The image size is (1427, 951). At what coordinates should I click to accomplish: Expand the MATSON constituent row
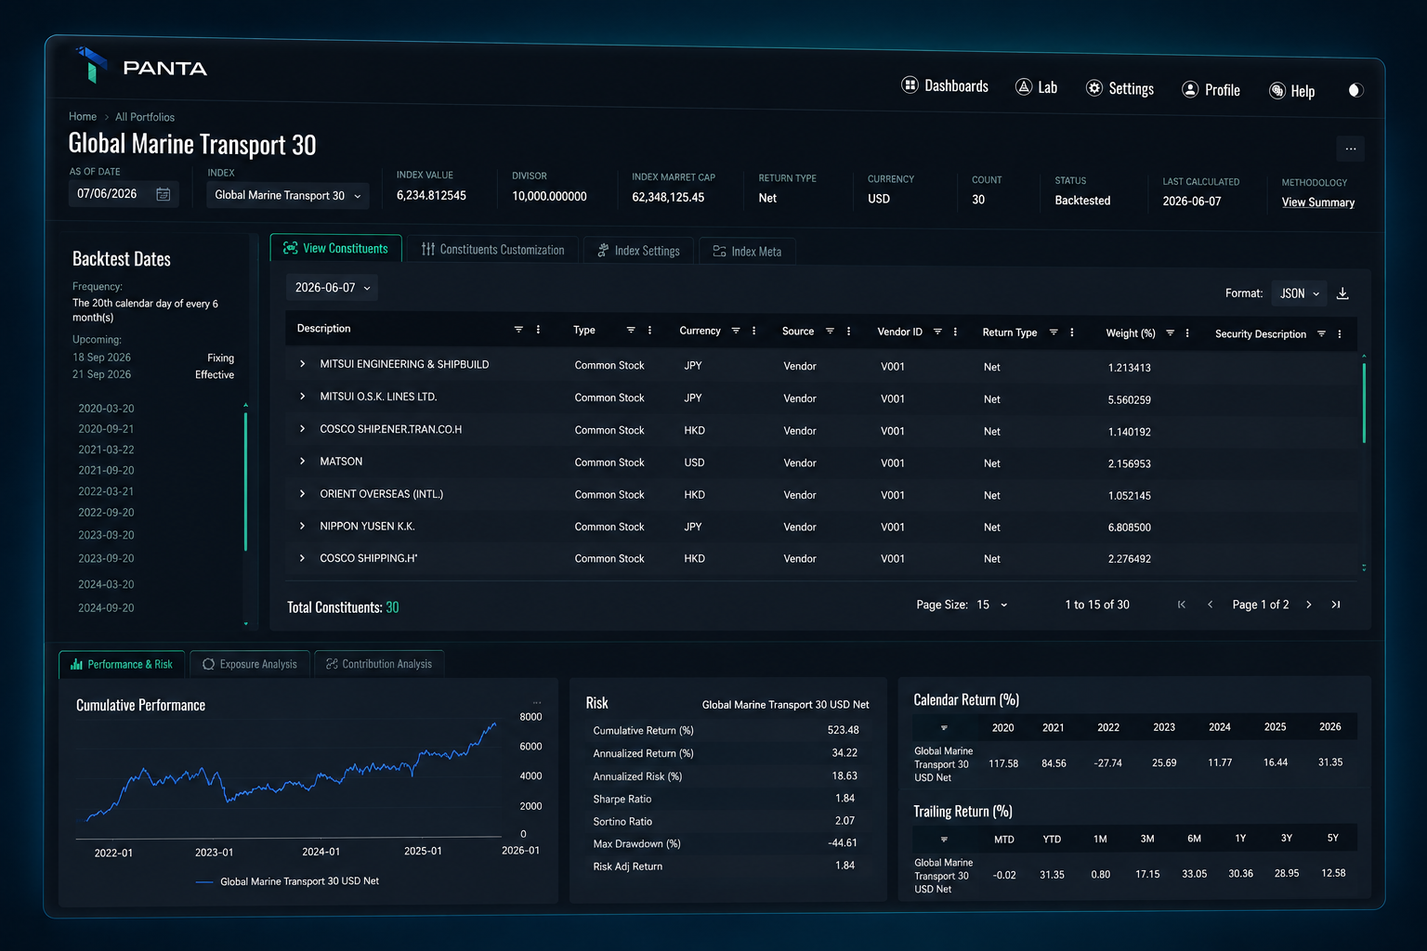(x=302, y=462)
